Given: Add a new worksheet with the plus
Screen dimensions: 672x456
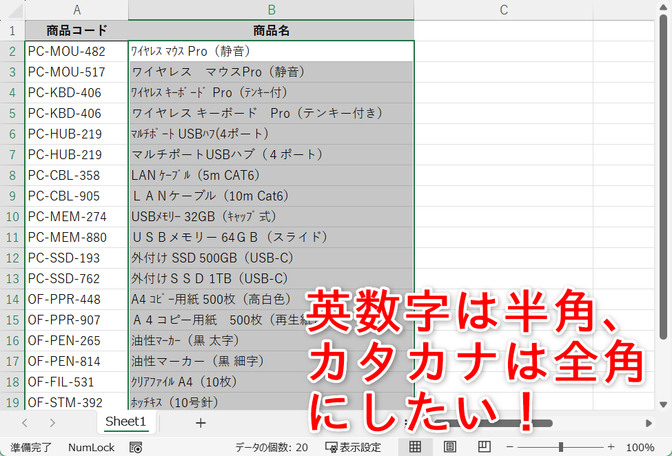Looking at the screenshot, I should coord(200,422).
